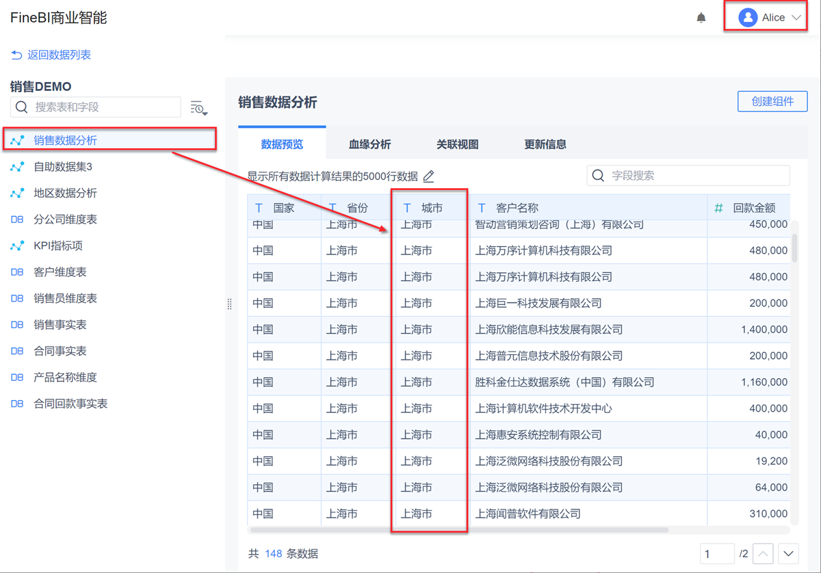
Task: Click the 国家 column header
Action: coord(285,208)
